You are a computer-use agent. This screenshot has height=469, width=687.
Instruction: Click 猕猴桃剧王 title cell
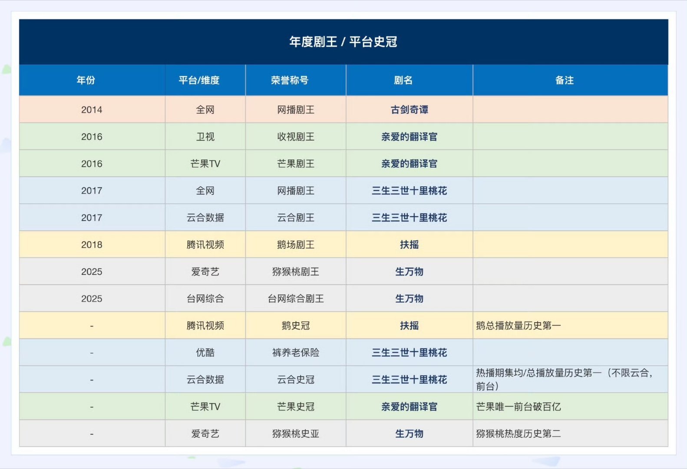point(296,272)
